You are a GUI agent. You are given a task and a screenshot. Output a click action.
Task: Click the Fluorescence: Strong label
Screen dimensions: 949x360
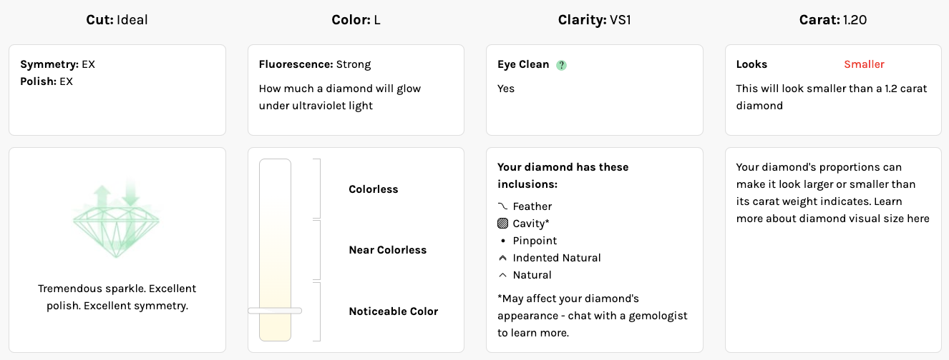point(315,64)
